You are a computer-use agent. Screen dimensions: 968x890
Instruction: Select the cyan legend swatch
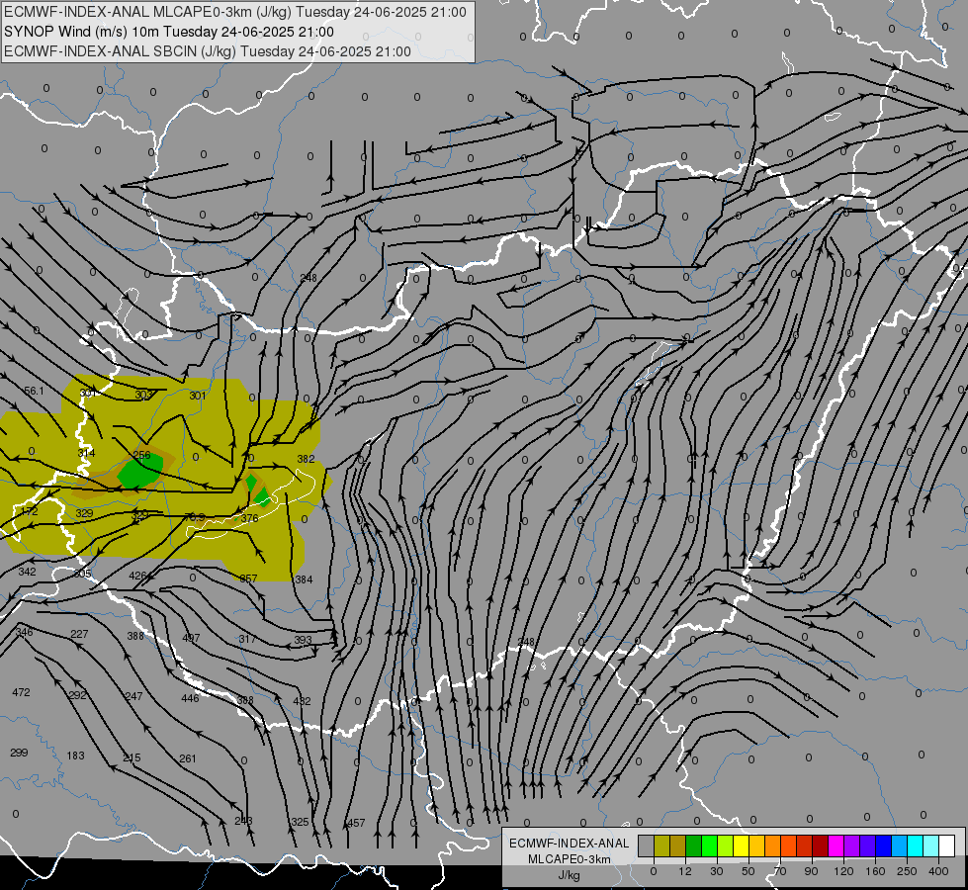tap(915, 846)
